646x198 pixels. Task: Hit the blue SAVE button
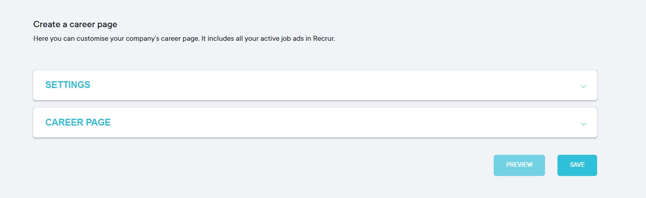pos(577,165)
